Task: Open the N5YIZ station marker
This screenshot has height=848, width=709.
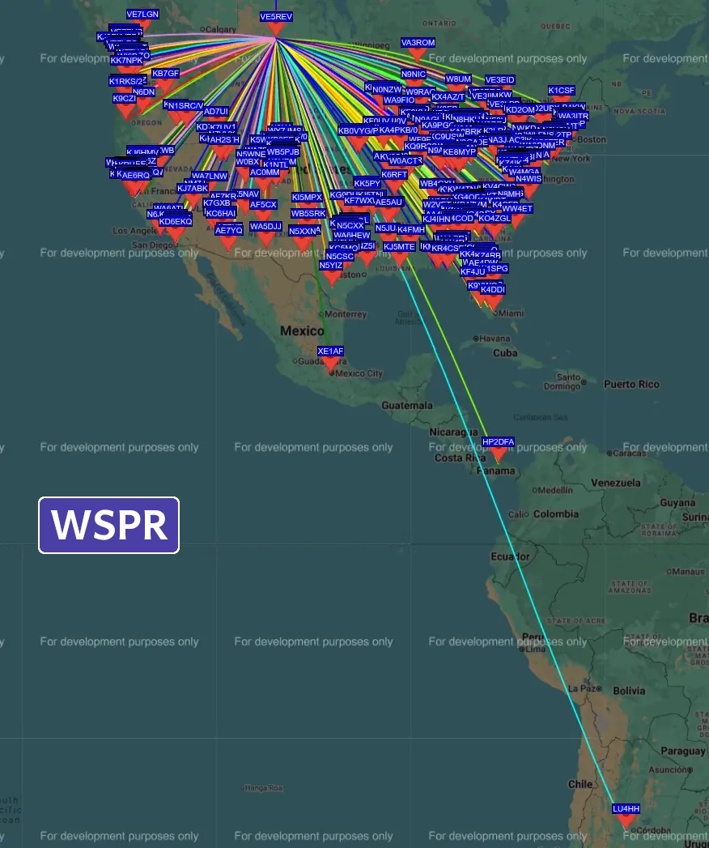Action: tap(331, 277)
